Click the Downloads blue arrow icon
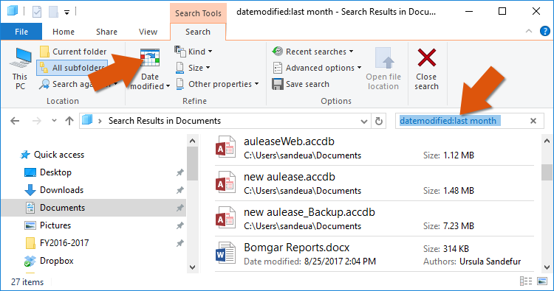Viewport: 554px width, 291px height. 30,190
